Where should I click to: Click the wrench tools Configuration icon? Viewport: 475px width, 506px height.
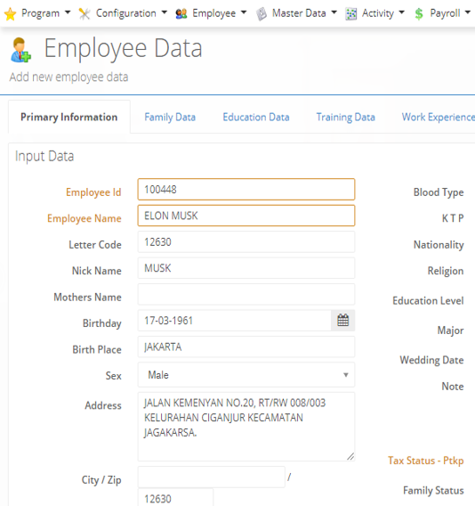[x=85, y=14]
